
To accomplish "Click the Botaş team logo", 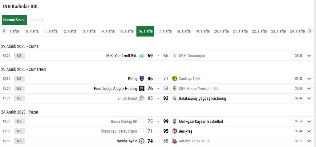I will (142, 79).
